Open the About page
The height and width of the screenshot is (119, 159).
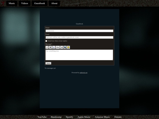54,3
